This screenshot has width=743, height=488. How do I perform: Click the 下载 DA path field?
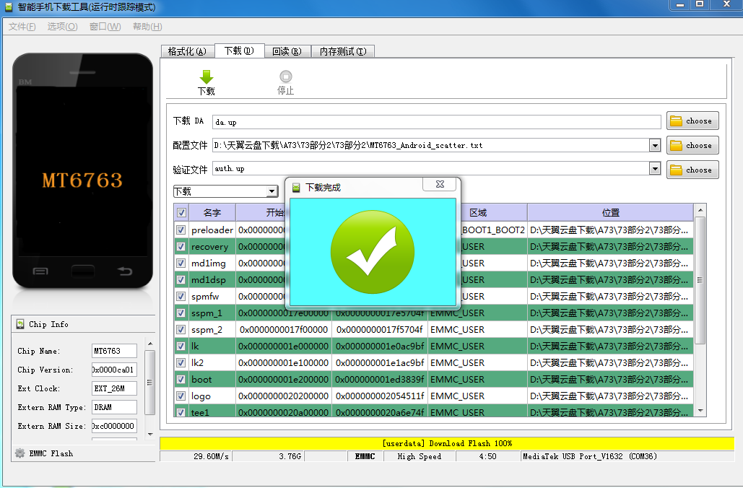point(436,122)
